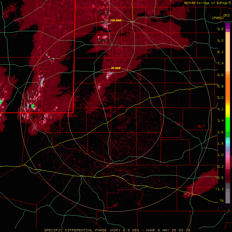This screenshot has width=232, height=232.
Task: Pick the bright green color bar segment
Action: (x=228, y=125)
